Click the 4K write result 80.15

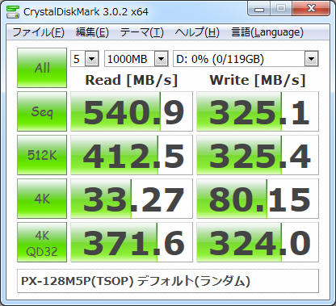click(258, 199)
